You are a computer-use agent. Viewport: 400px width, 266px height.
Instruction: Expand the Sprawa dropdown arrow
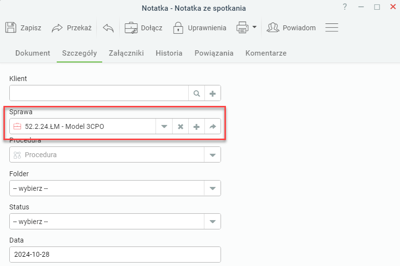164,126
